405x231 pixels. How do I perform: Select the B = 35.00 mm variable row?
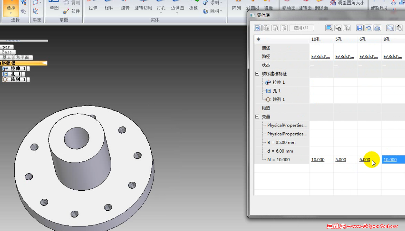pyautogui.click(x=281, y=142)
